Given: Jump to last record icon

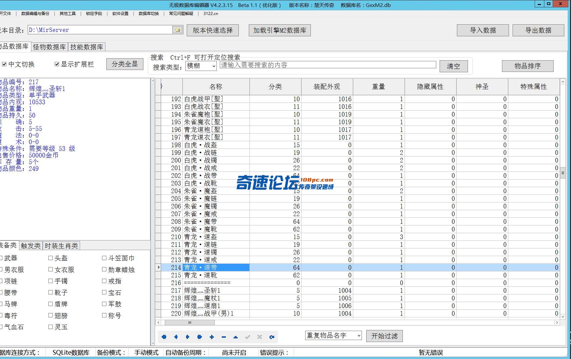Looking at the screenshot, I should coord(200,337).
